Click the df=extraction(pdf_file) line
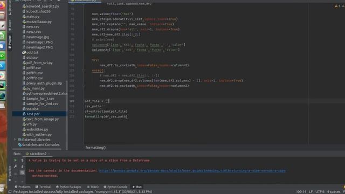Image resolution: width=345 pixels, height=194 pixels. (106, 112)
